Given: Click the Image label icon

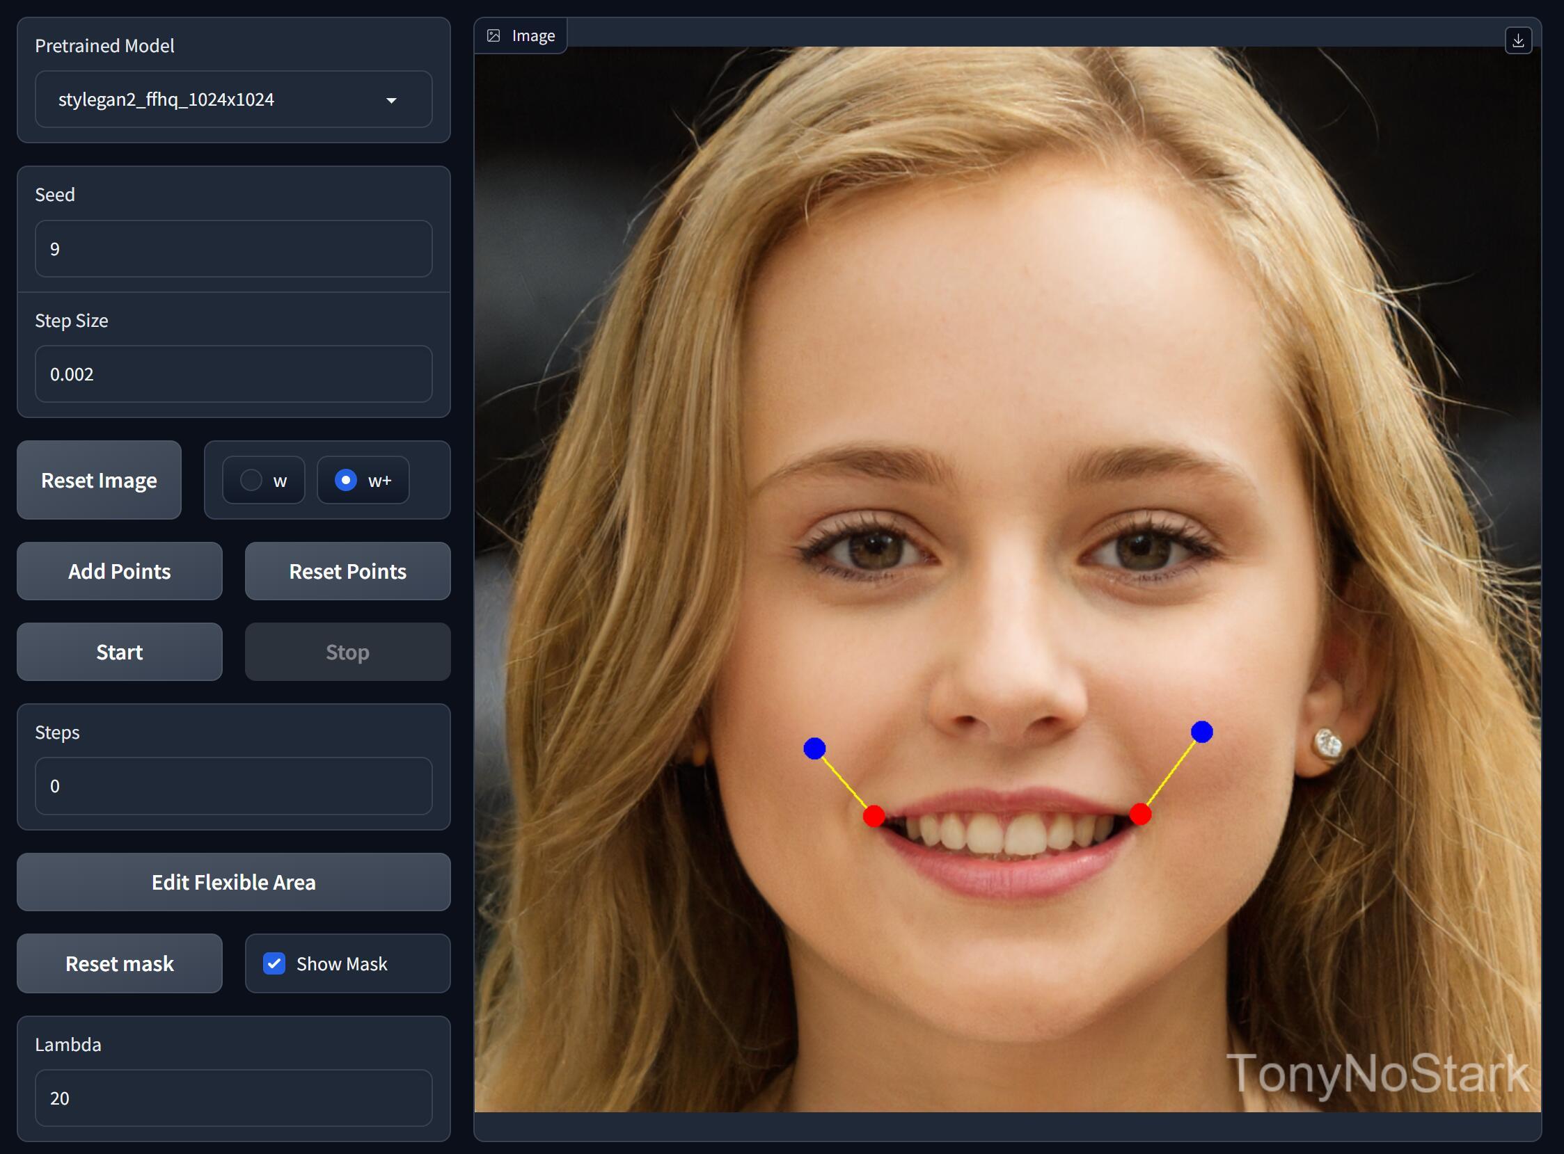Looking at the screenshot, I should click(493, 35).
